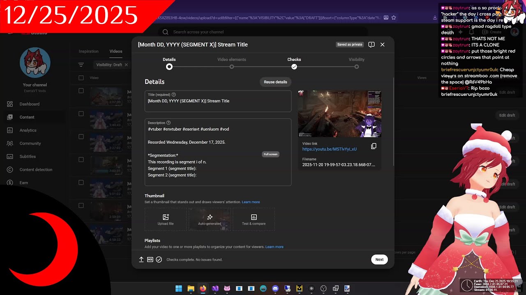Click the filename '2025-11-20 19-59-57…' text

click(x=339, y=165)
